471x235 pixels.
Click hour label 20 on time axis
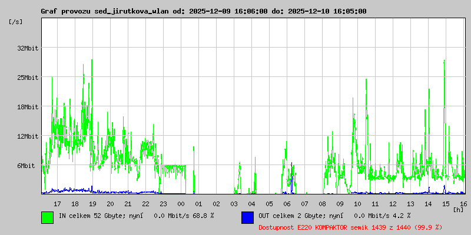pos(110,204)
